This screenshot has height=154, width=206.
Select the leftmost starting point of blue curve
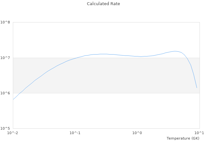[13, 99]
